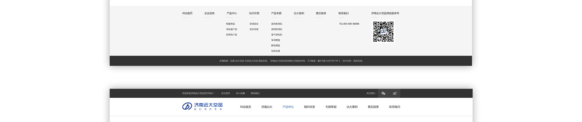Select highlighted 产品中心 in header navigation
This screenshot has width=582, height=122.
pyautogui.click(x=288, y=107)
